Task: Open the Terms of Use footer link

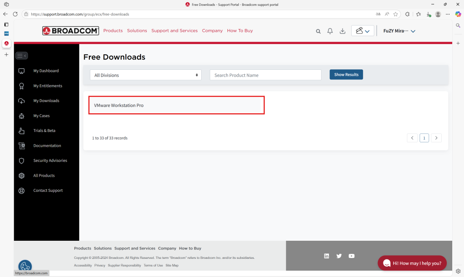Action: point(153,266)
